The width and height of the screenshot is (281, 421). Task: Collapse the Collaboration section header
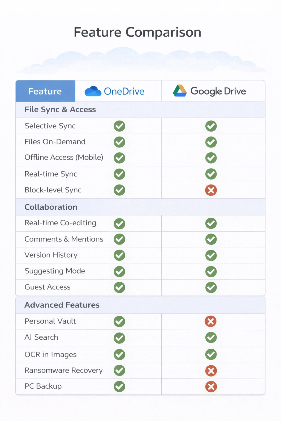(51, 207)
